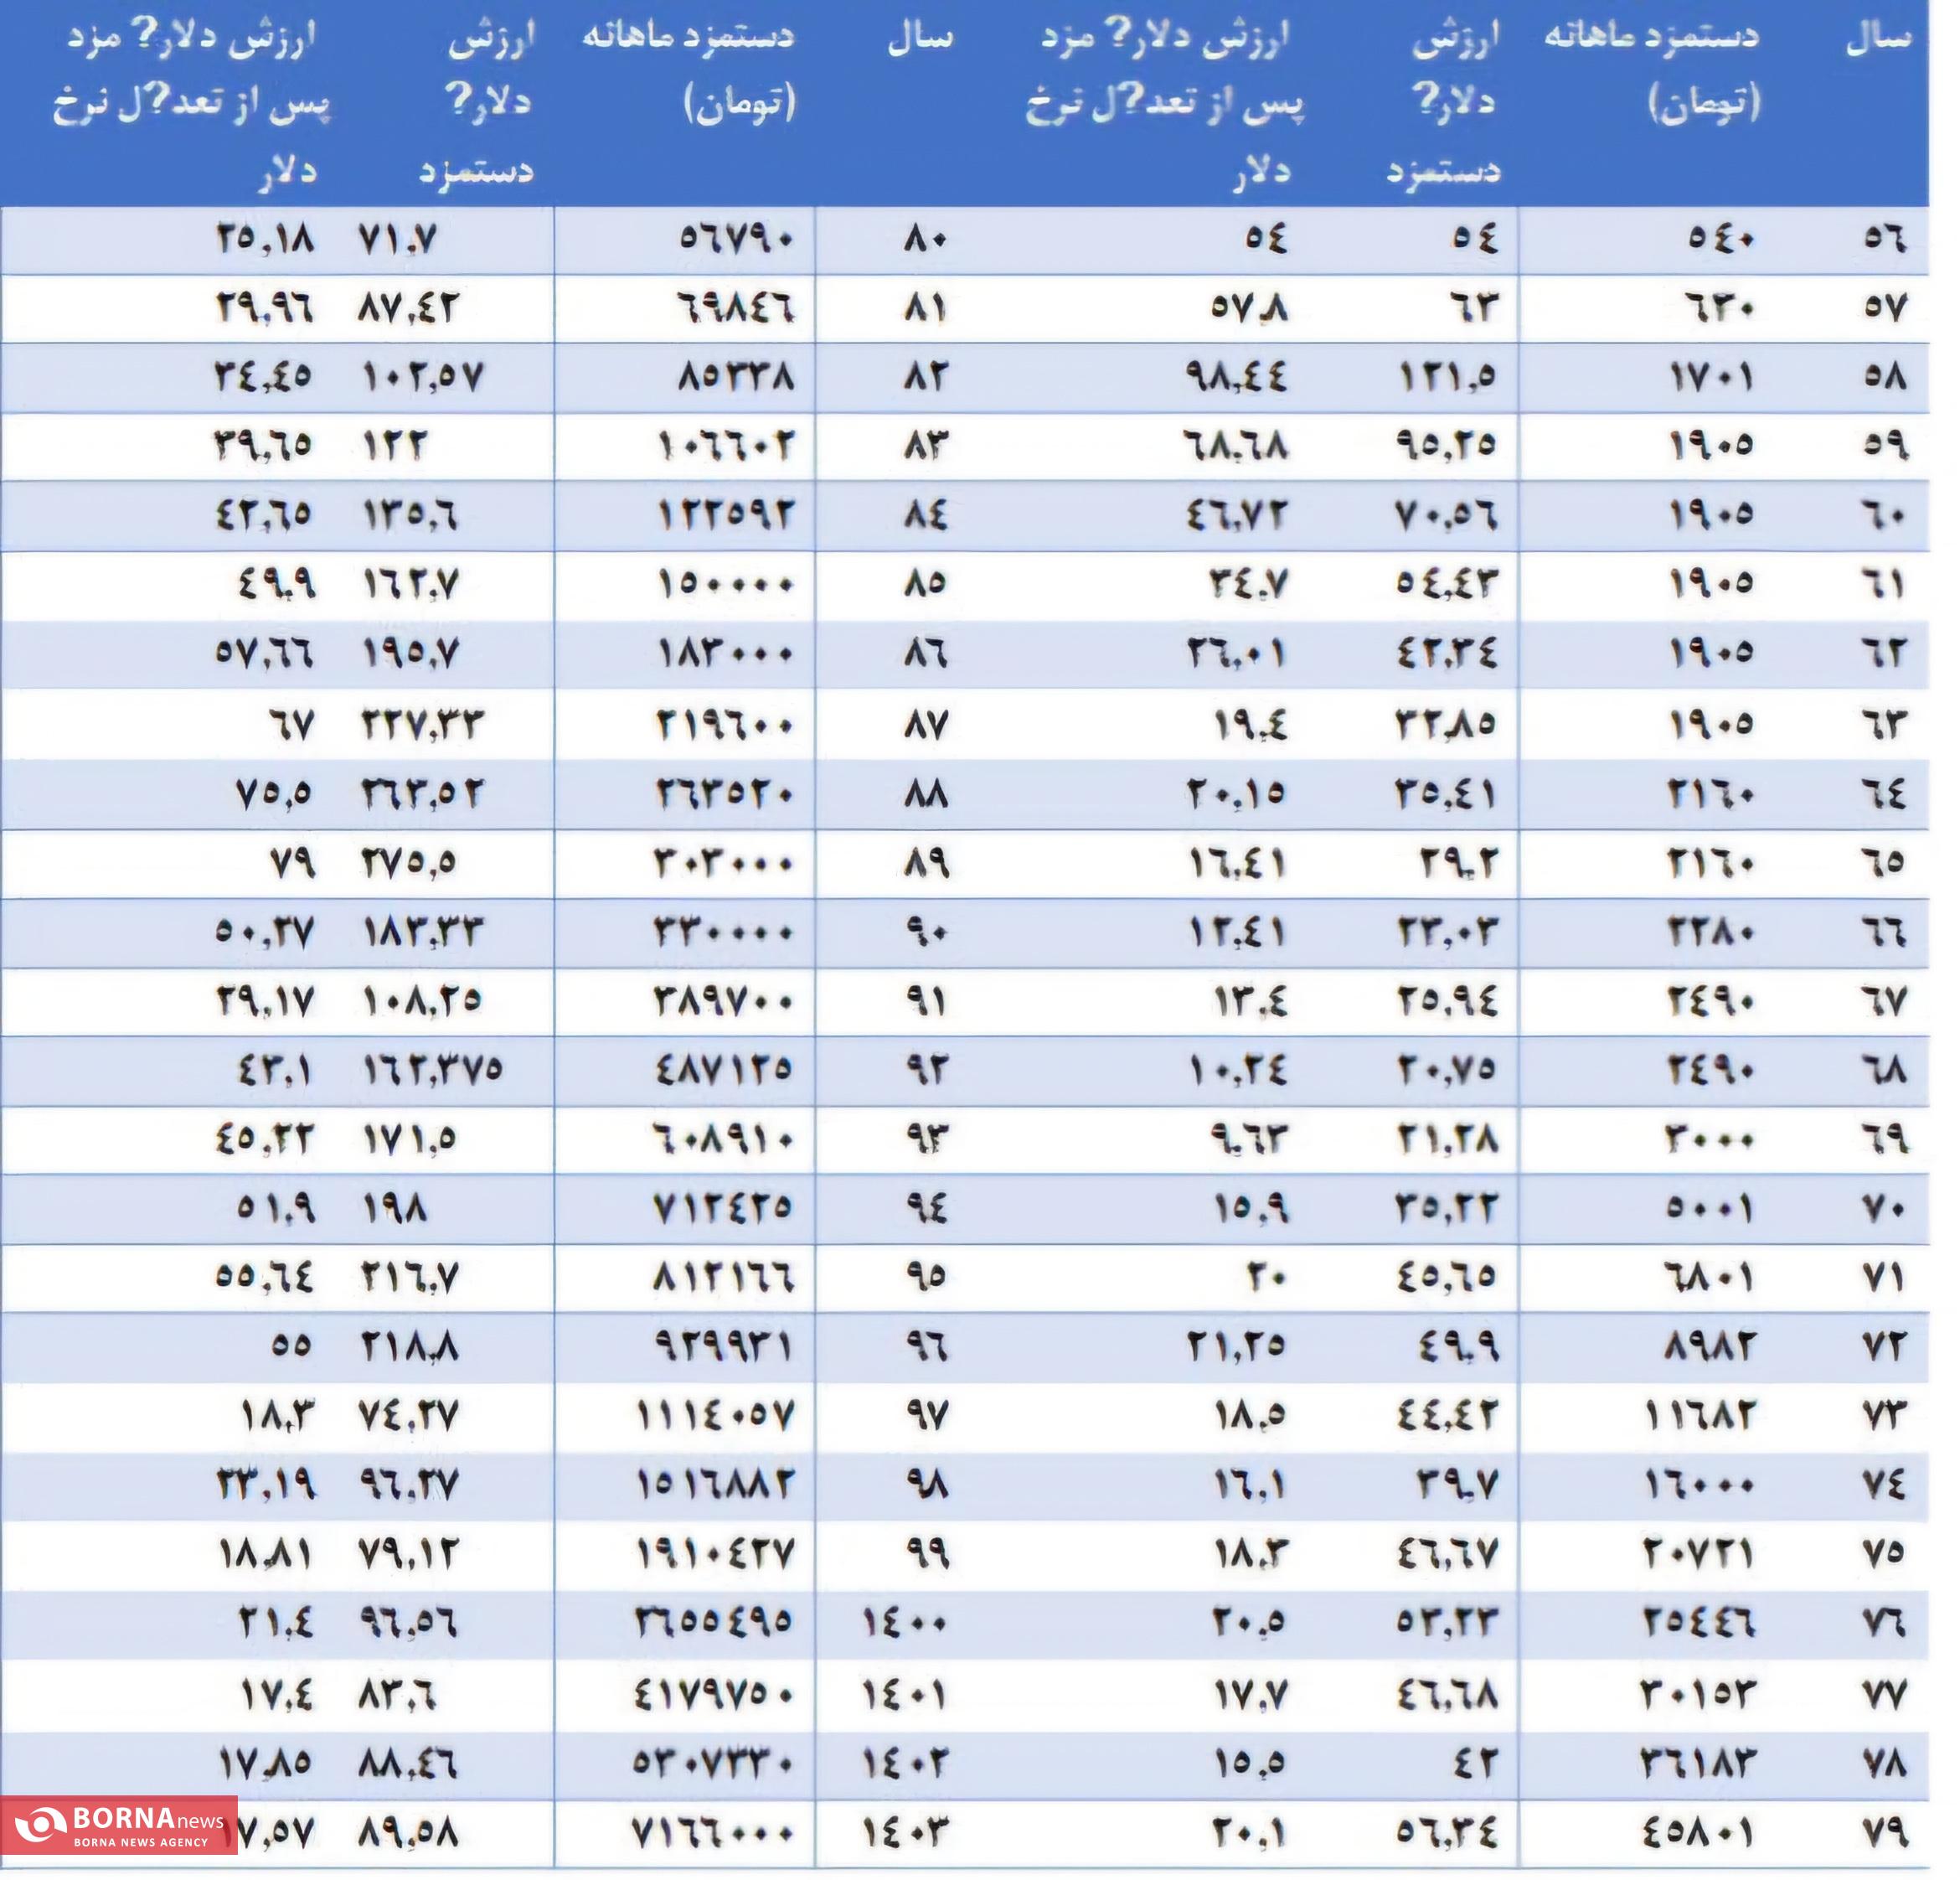Click the dollar value ۵۶,۳۴
Screen dimensions: 1960x1880
(x=1447, y=1832)
